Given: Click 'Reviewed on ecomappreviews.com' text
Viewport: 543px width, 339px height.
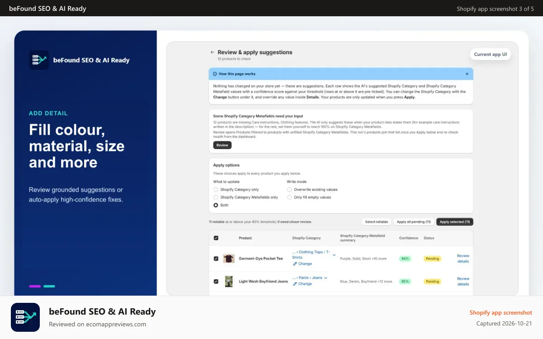Looking at the screenshot, I should tap(97, 324).
